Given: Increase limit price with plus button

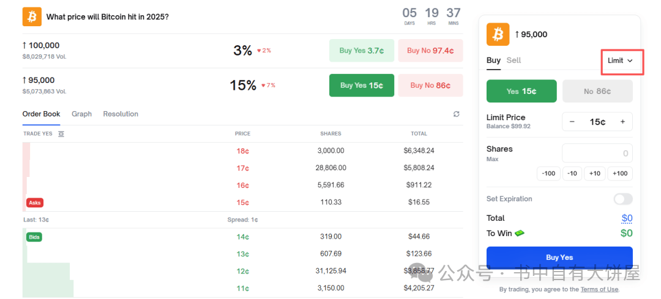Looking at the screenshot, I should point(622,122).
